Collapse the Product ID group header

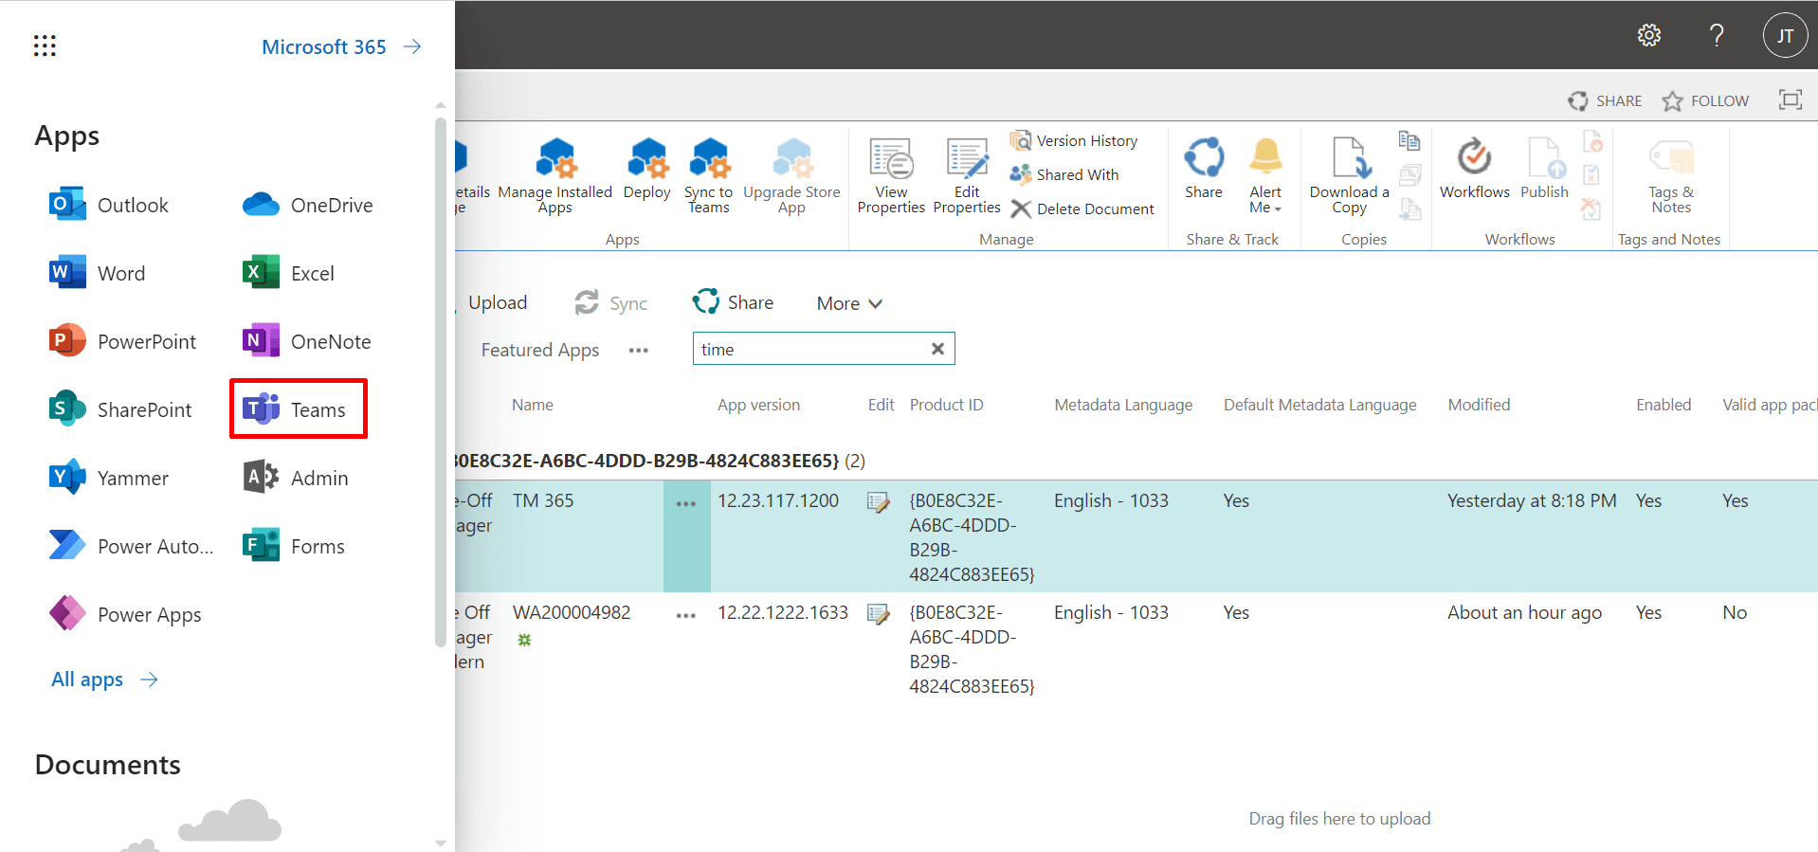point(661,461)
